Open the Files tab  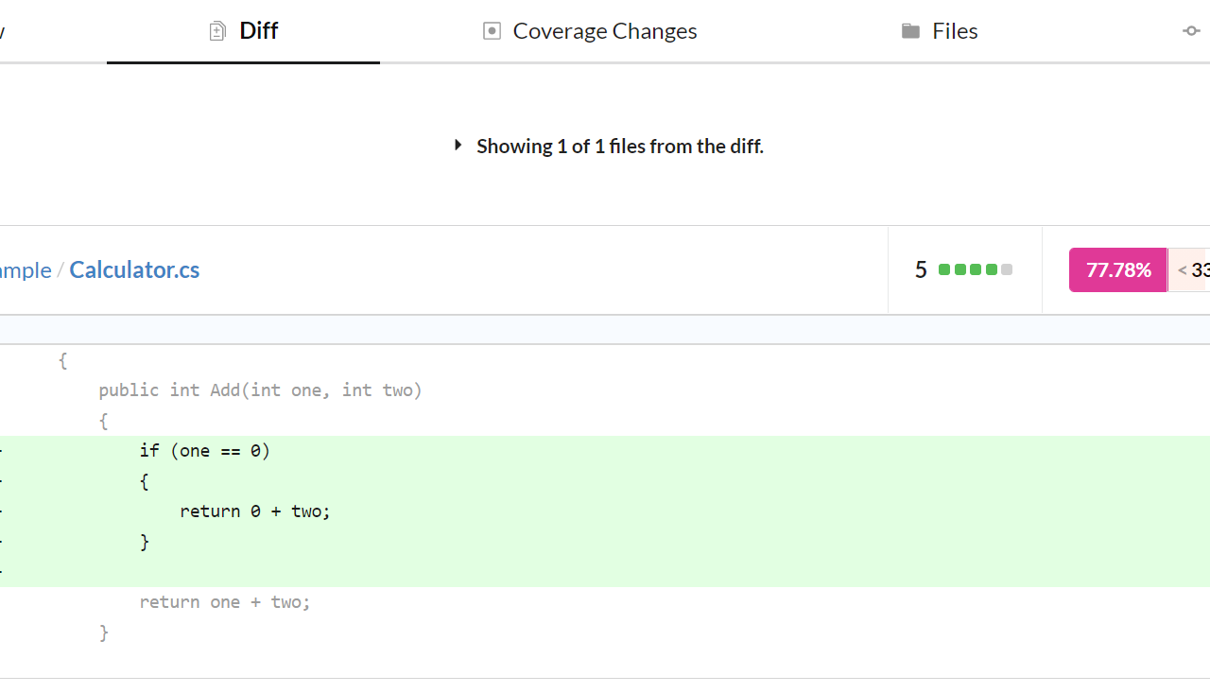(954, 31)
